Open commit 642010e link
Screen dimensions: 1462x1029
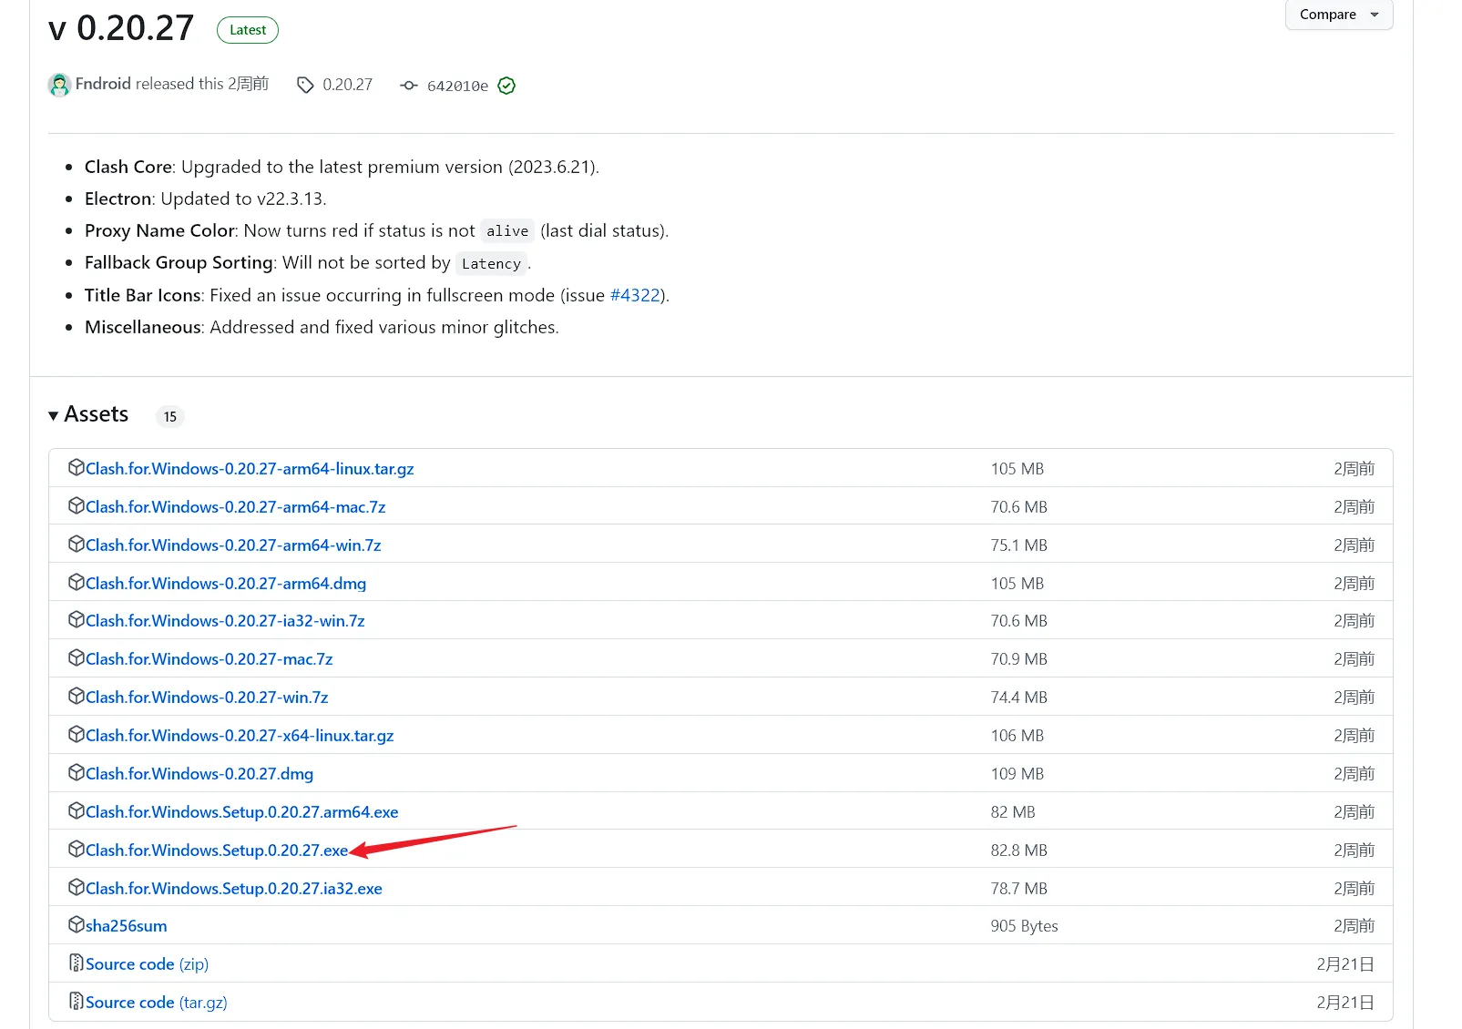pos(457,86)
